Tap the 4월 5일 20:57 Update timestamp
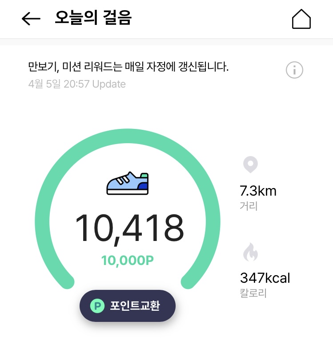Screen dimensions: 333x349 tap(77, 84)
